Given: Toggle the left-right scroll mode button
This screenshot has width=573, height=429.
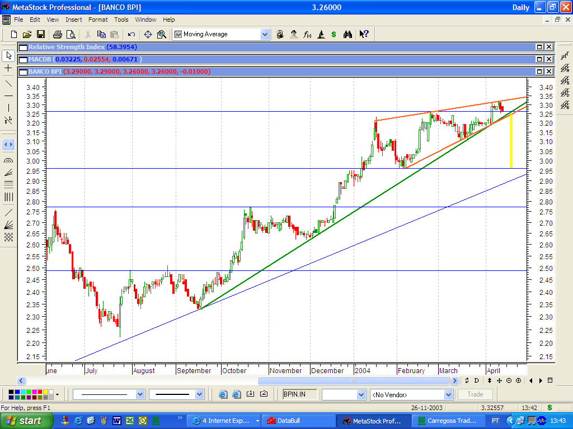Looking at the screenshot, I should (x=8, y=145).
